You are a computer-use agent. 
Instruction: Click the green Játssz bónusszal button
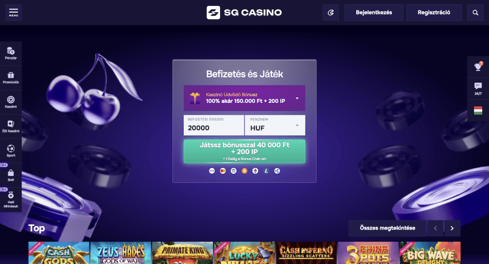pyautogui.click(x=244, y=152)
